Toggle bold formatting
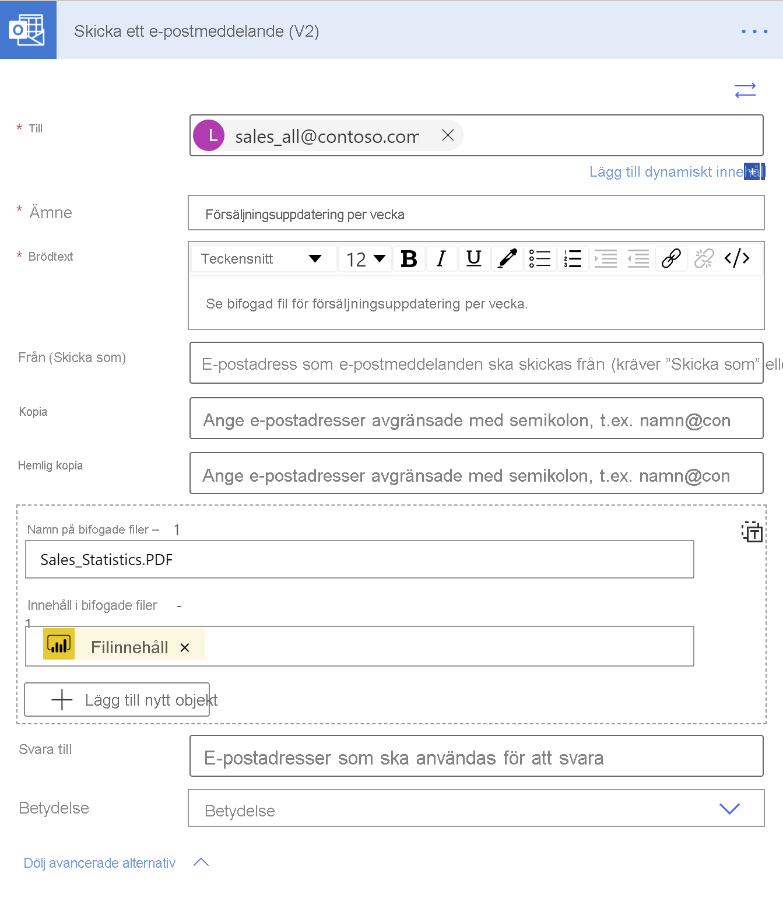This screenshot has height=901, width=783. click(409, 258)
